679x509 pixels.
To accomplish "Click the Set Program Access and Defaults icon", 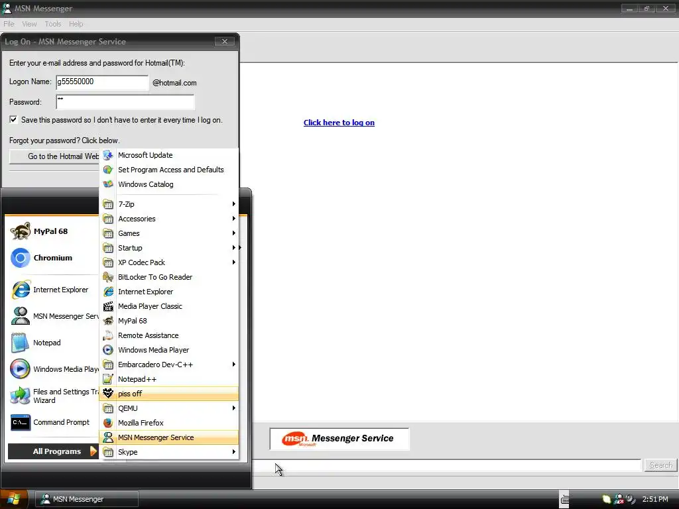I will click(x=108, y=170).
